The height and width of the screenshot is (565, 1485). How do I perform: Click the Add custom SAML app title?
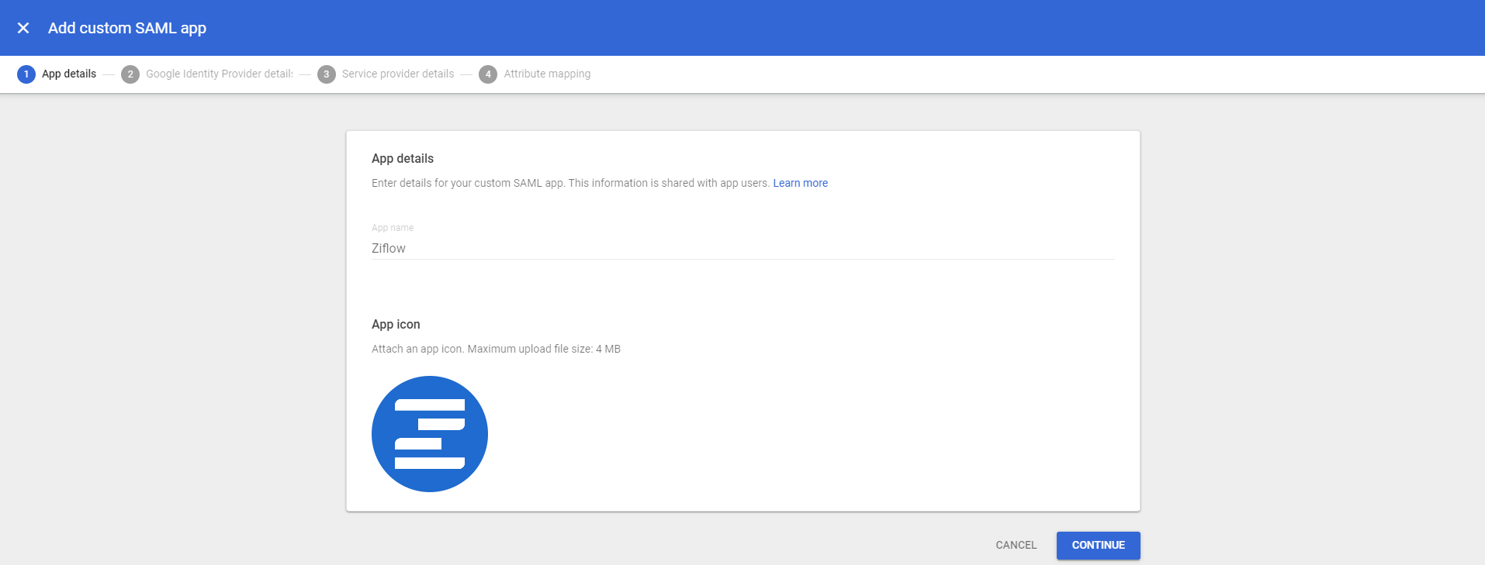tap(127, 28)
